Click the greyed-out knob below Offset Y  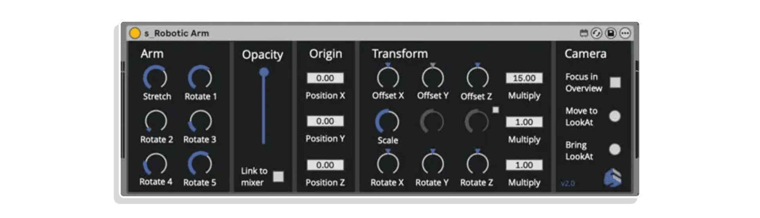pos(432,121)
